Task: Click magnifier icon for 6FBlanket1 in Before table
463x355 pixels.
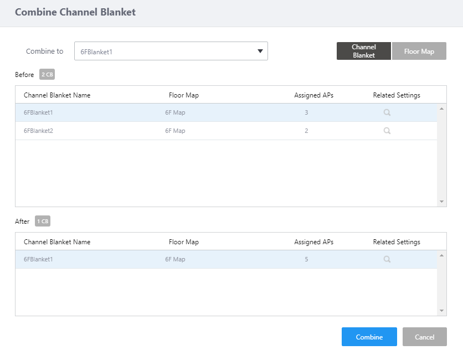Action: pyautogui.click(x=387, y=112)
